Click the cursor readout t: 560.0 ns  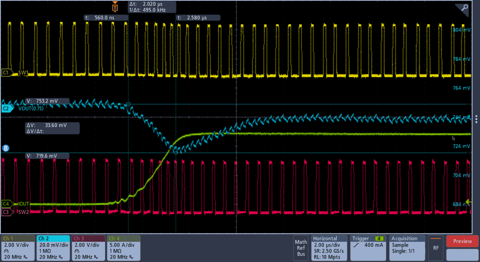[106, 18]
